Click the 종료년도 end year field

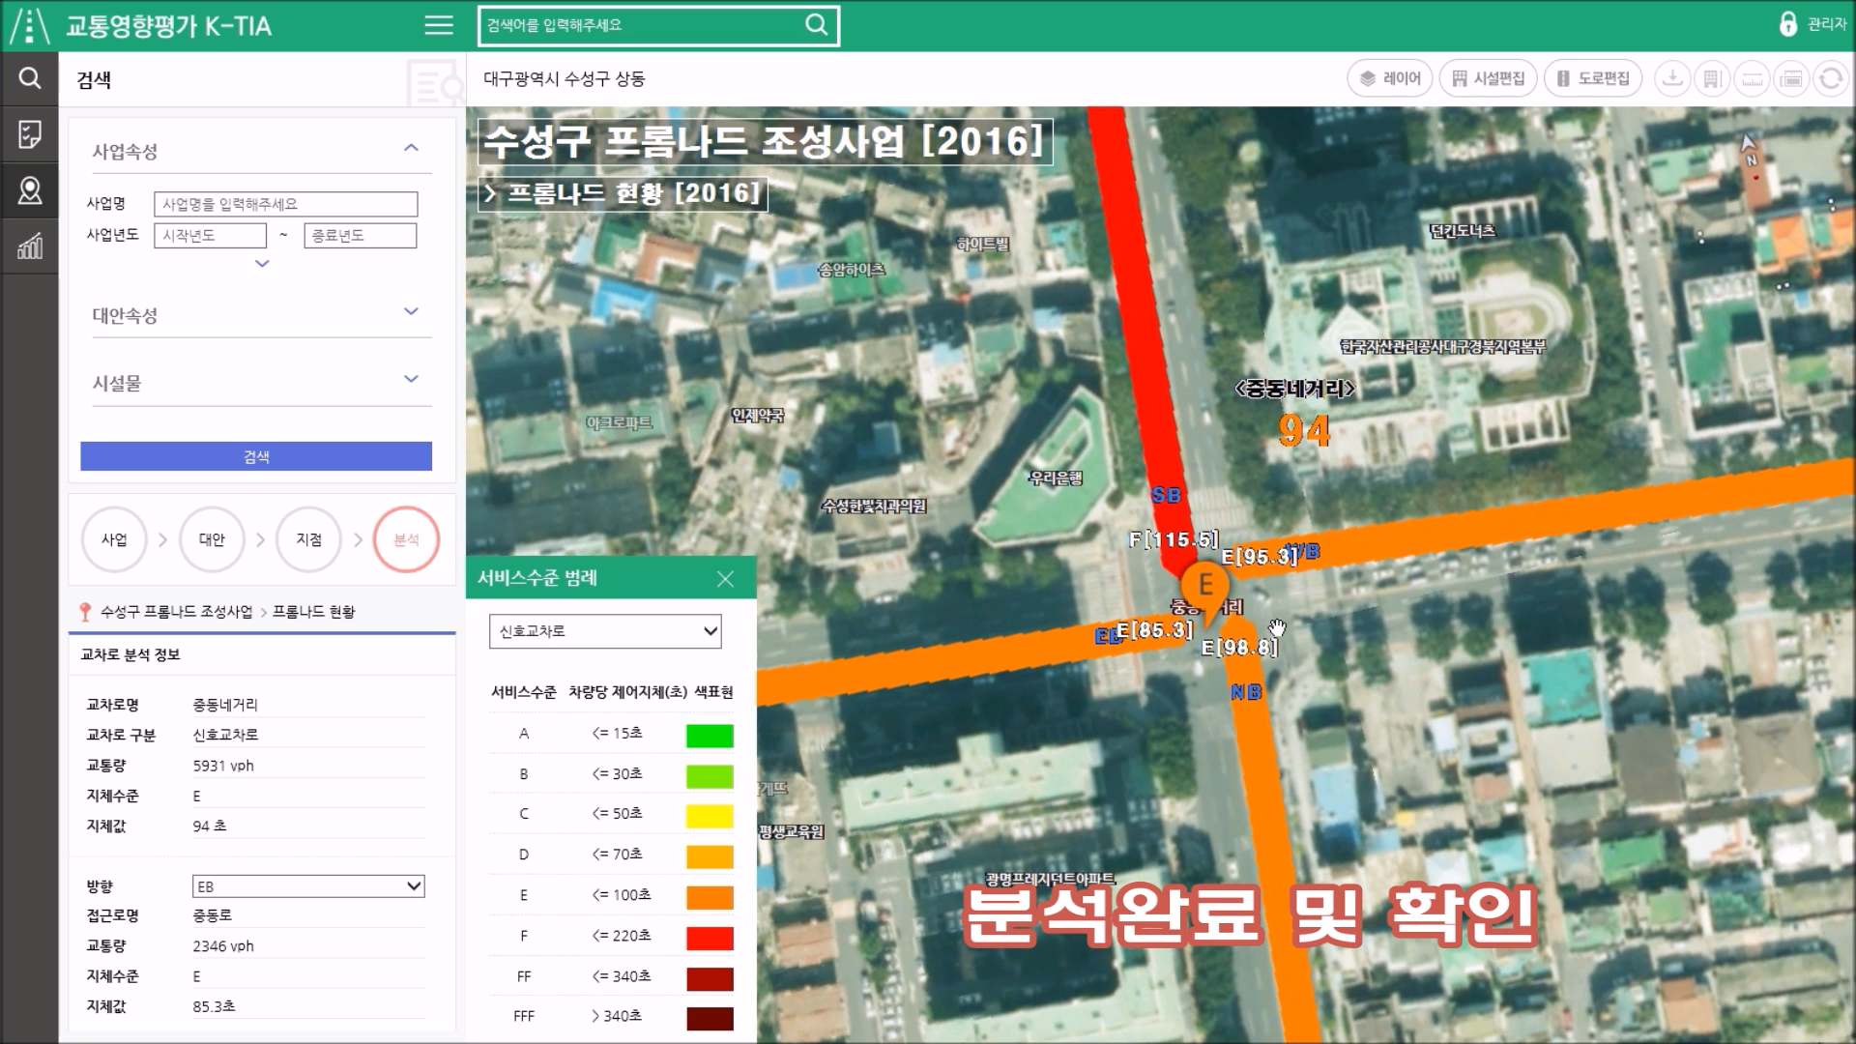[x=361, y=236]
